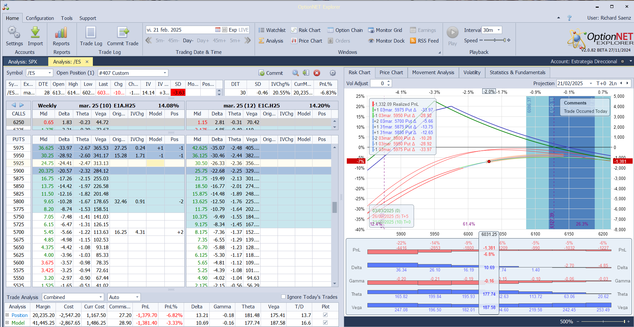Click the green Commit button

tap(271, 73)
